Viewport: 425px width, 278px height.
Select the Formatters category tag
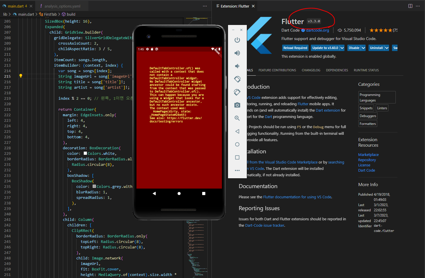tap(368, 124)
